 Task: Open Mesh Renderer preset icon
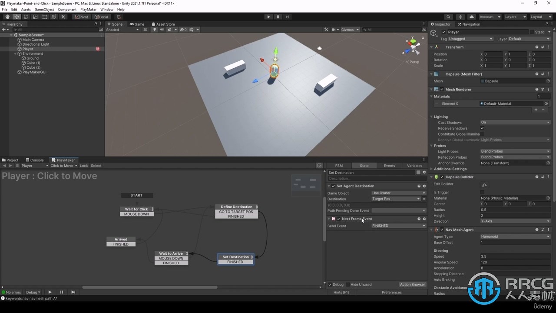(x=543, y=90)
